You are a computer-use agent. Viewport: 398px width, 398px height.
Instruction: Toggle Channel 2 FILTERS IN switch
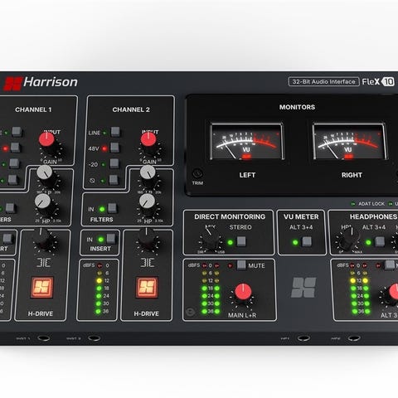(112, 208)
